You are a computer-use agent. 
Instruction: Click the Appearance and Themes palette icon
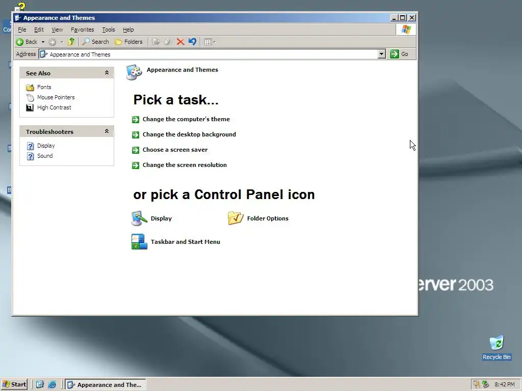pos(134,72)
